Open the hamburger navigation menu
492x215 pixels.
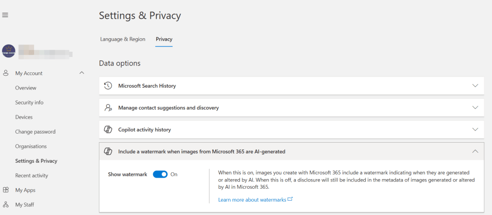[x=5, y=15]
